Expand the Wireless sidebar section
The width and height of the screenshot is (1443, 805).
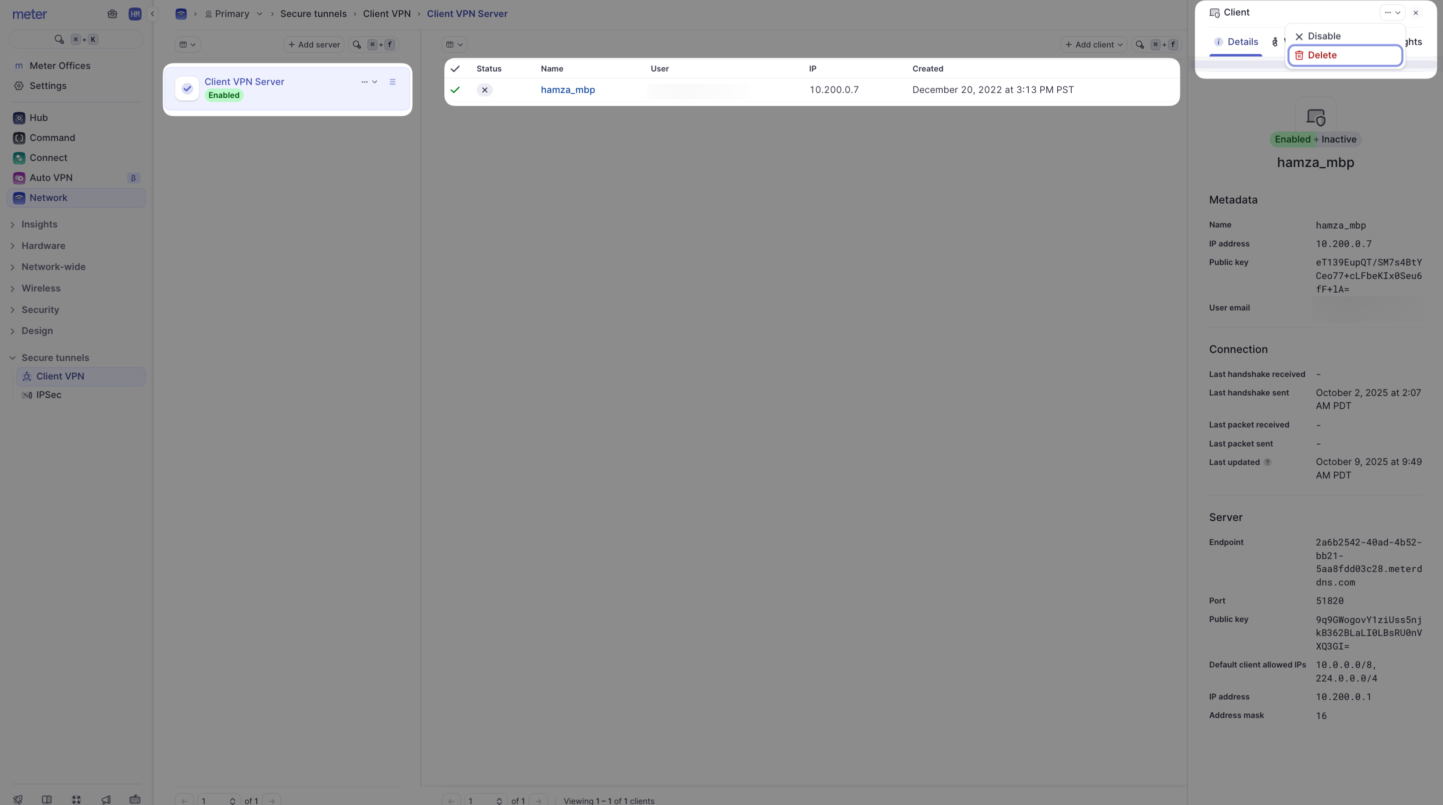tap(13, 288)
